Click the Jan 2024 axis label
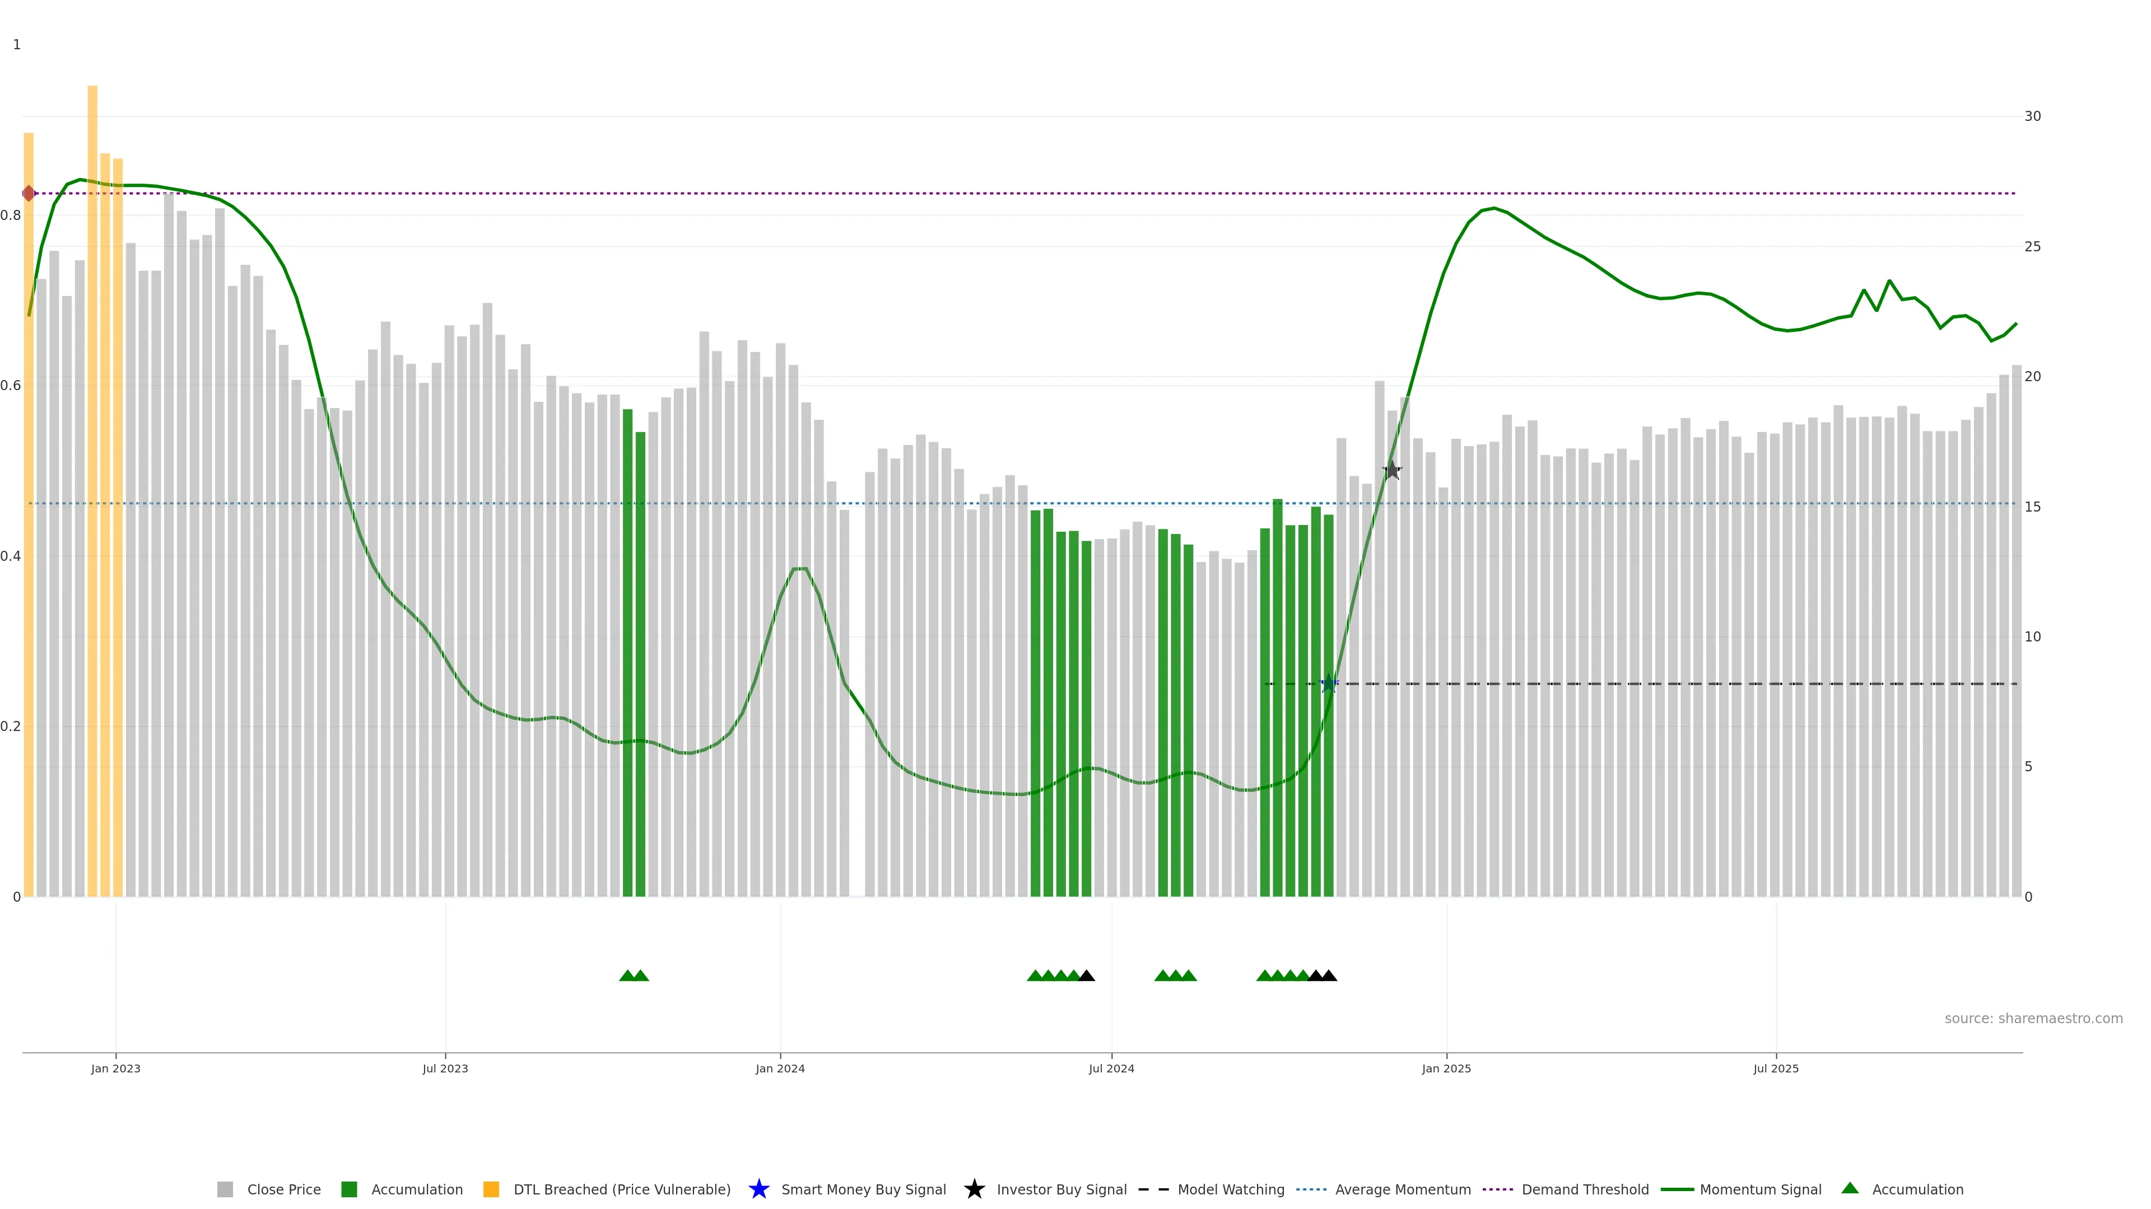Viewport: 2151px width, 1209px height. (780, 1069)
